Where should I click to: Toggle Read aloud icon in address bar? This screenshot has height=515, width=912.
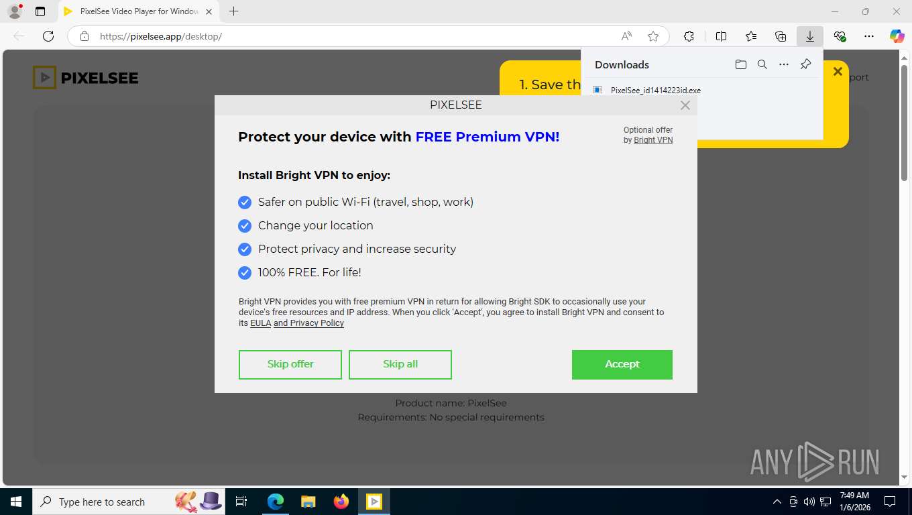click(x=626, y=36)
